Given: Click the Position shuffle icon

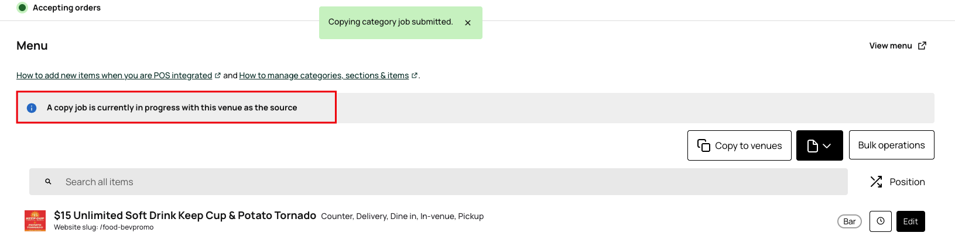Looking at the screenshot, I should (876, 182).
